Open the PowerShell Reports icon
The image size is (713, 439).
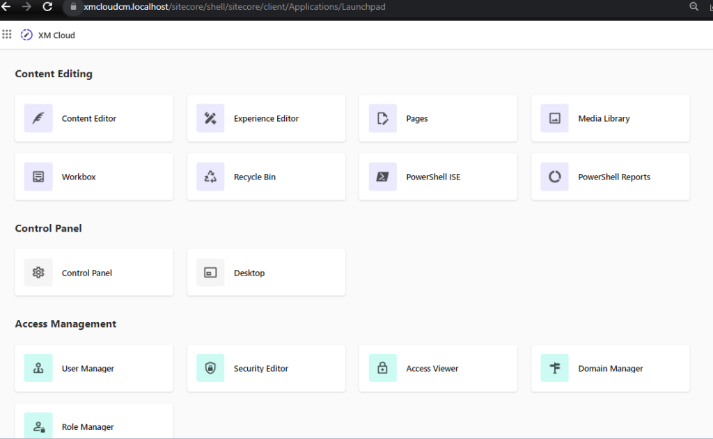click(554, 177)
